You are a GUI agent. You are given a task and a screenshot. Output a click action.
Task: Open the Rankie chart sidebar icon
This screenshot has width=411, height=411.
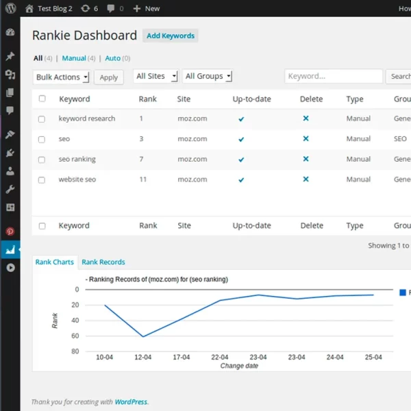[10, 249]
